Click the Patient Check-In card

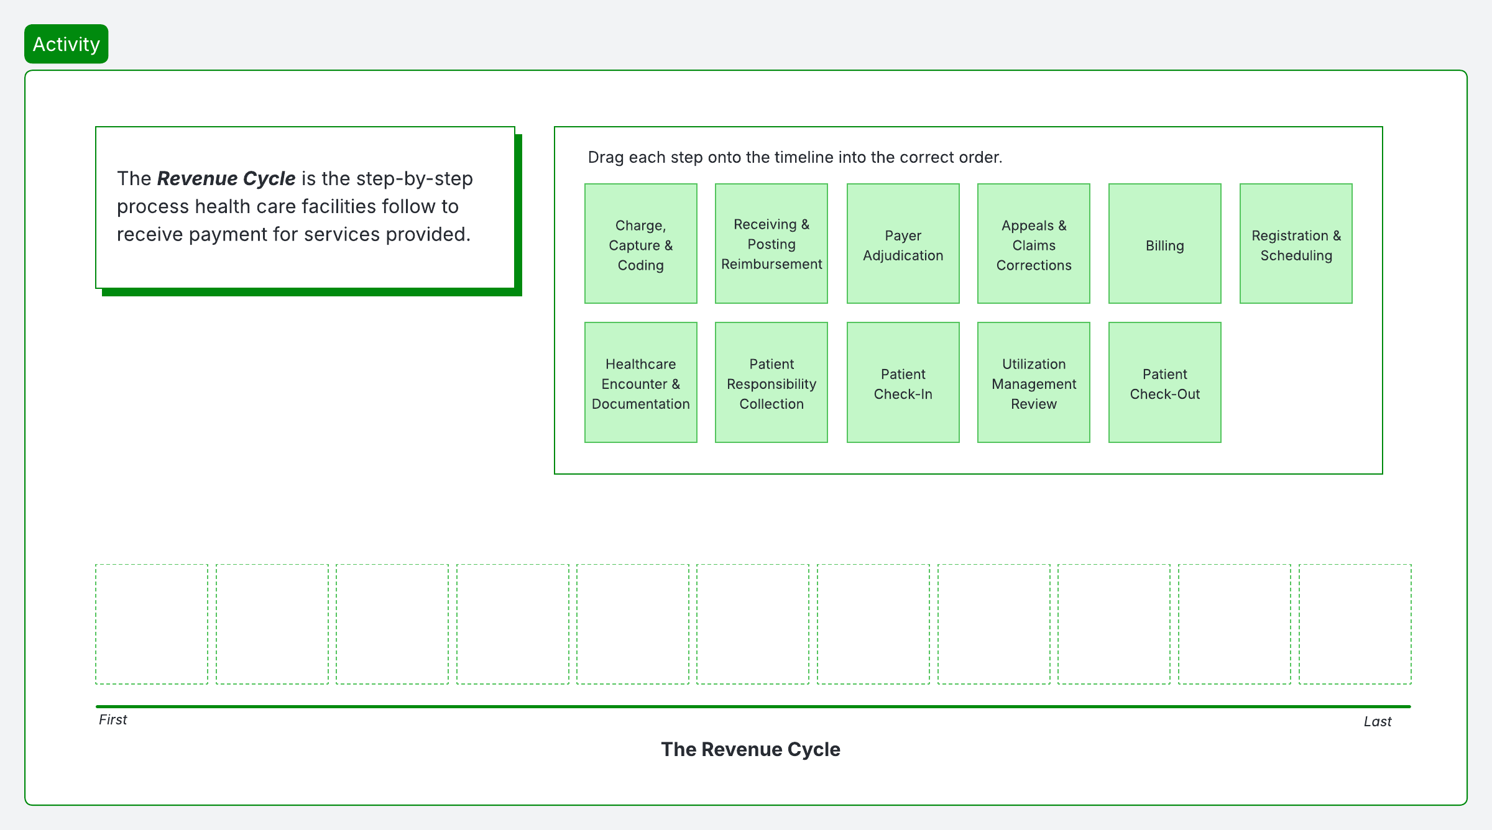(x=903, y=382)
